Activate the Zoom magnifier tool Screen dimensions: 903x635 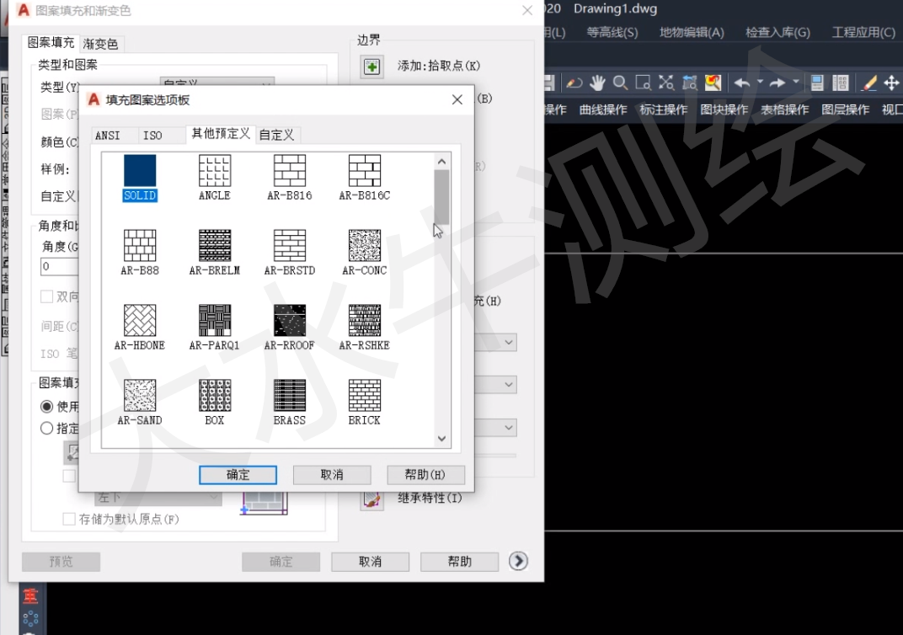[619, 81]
